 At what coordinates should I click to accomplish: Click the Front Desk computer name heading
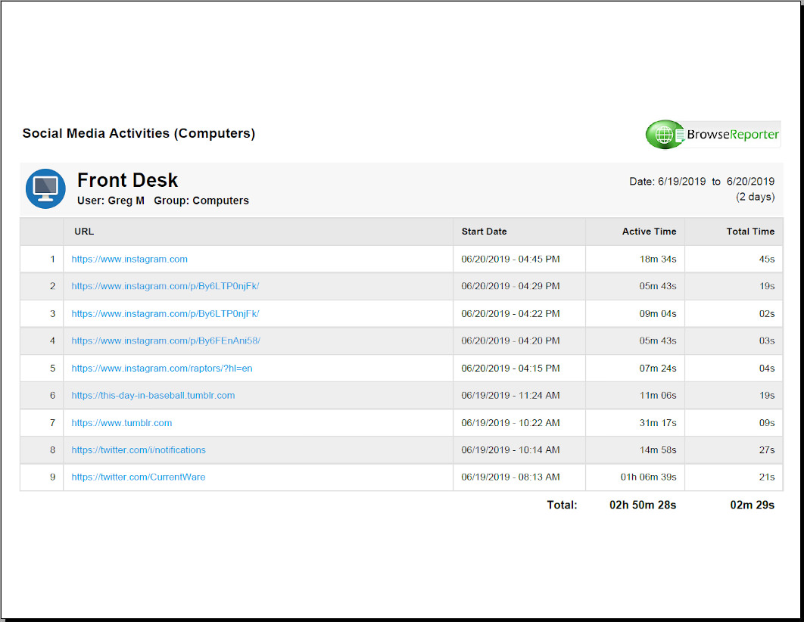(x=127, y=180)
